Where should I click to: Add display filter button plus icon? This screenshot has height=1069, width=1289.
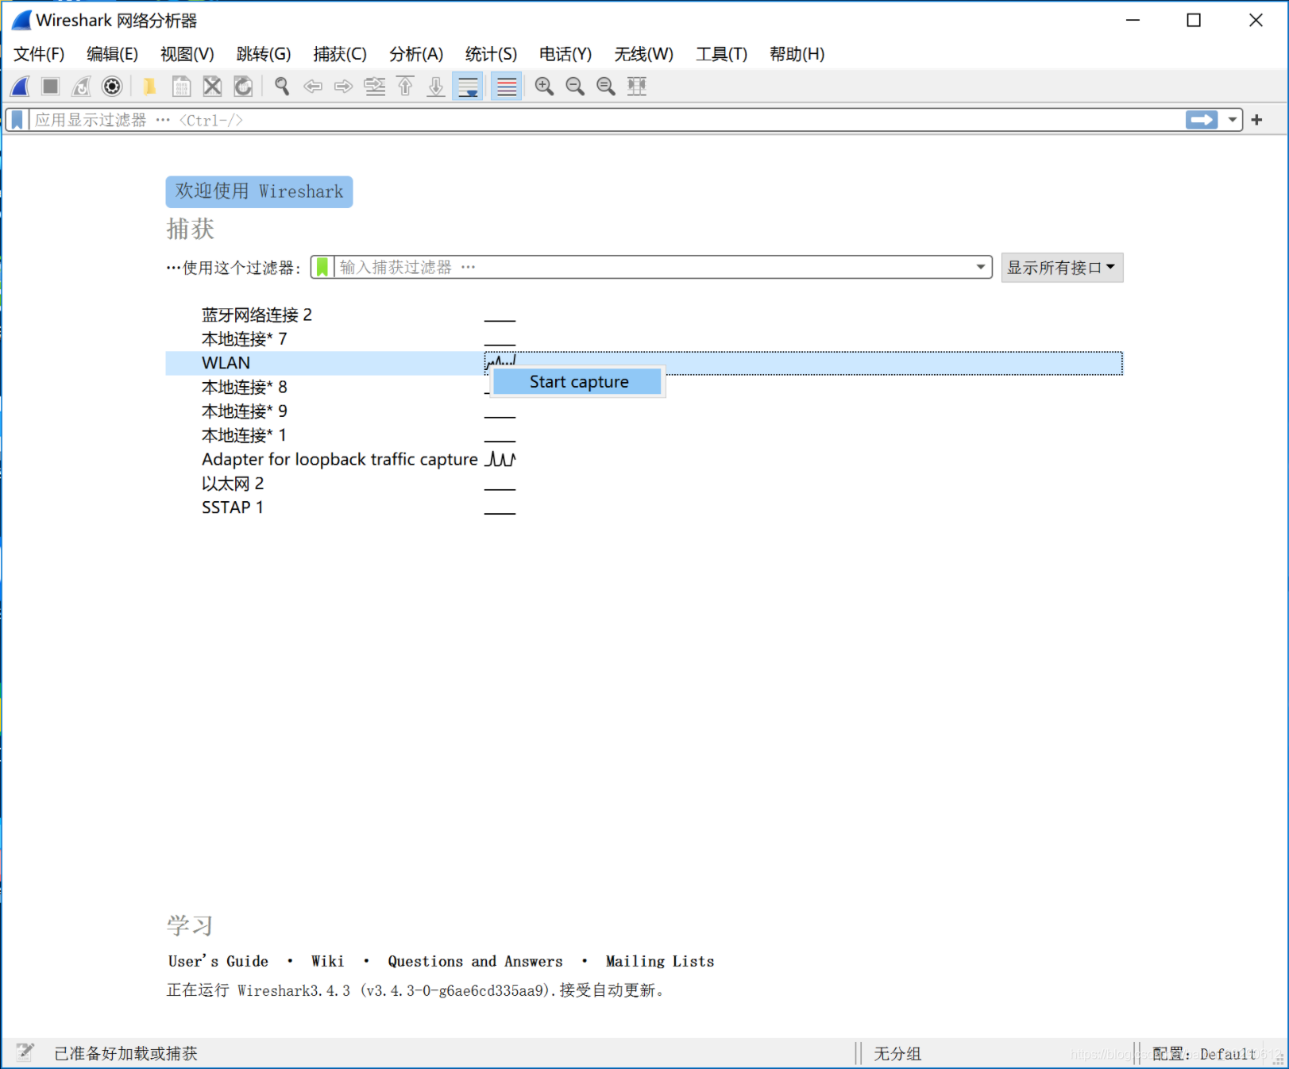pos(1256,120)
